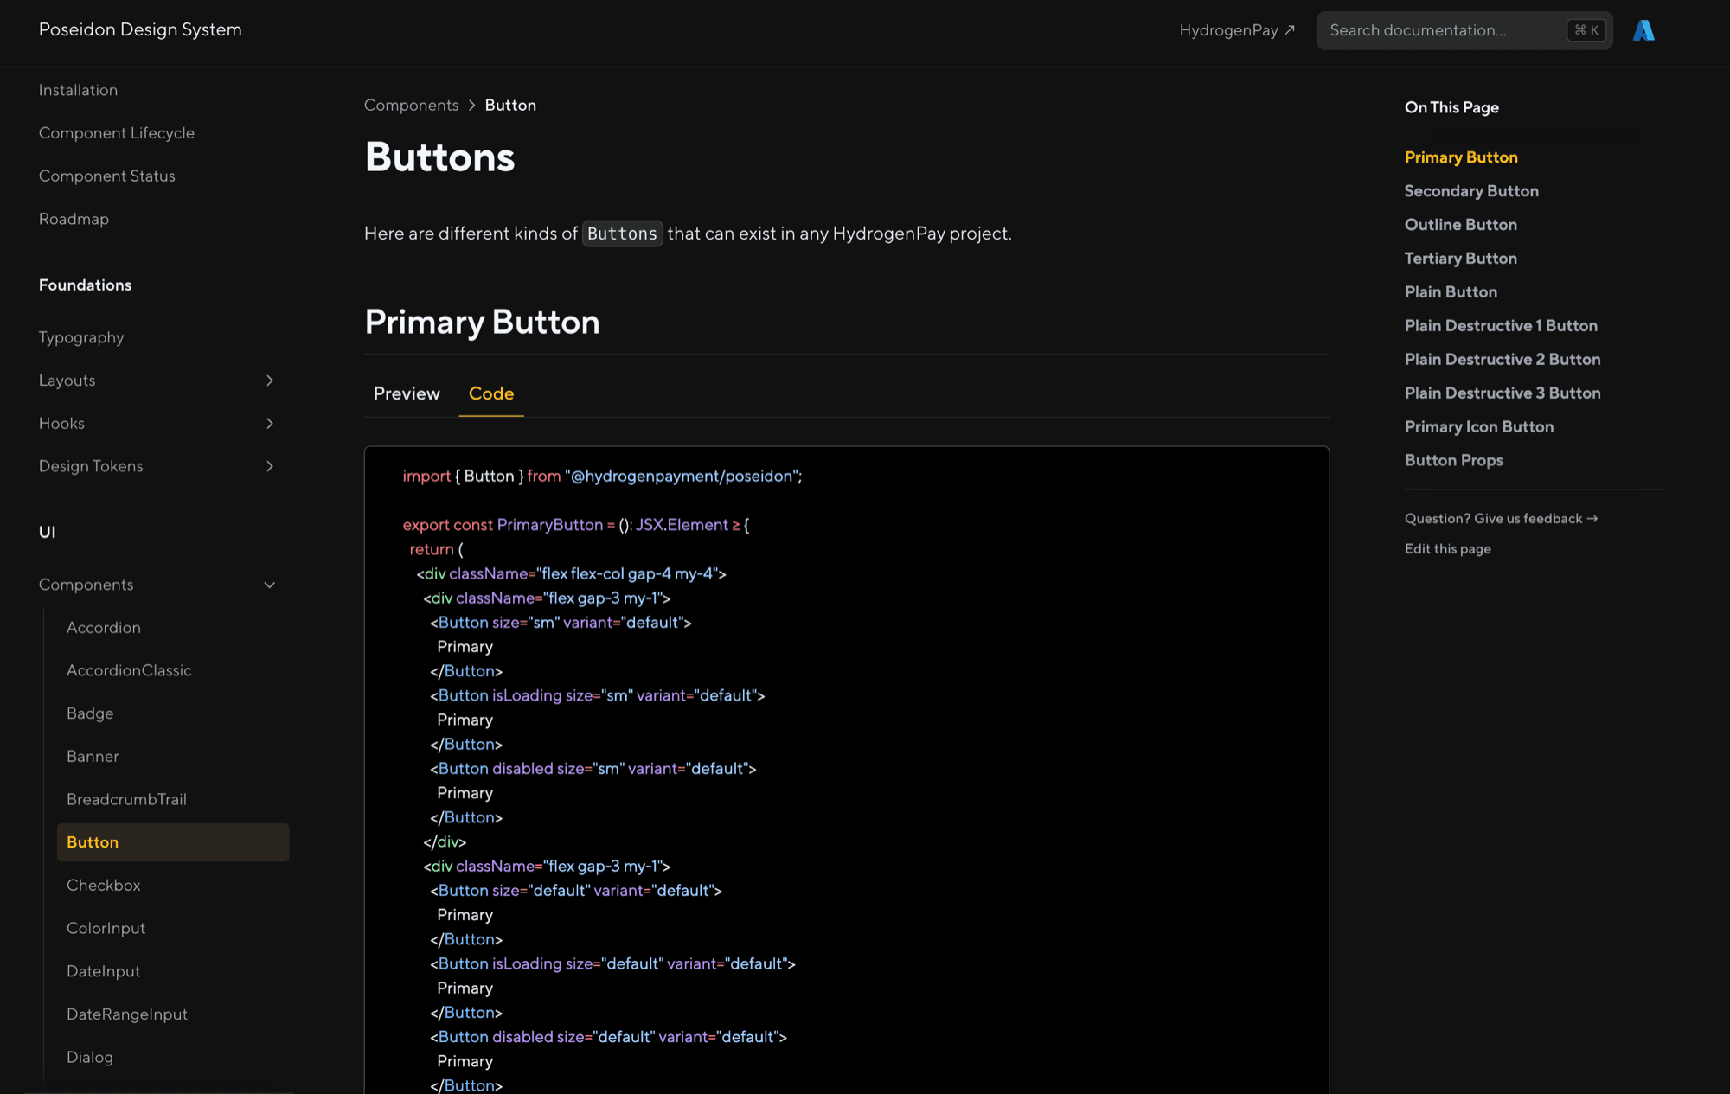The height and width of the screenshot is (1094, 1730).
Task: Open the Badge component page
Action: click(90, 713)
